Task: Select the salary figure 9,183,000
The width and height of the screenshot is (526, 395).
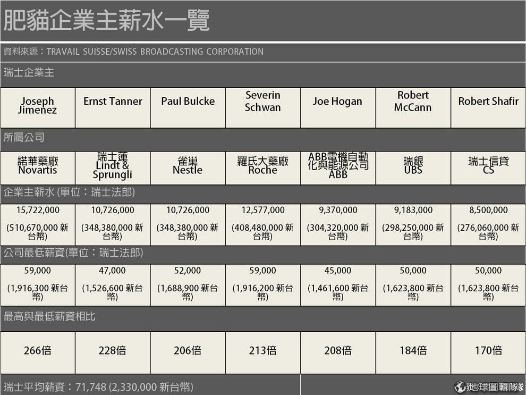Action: click(413, 210)
